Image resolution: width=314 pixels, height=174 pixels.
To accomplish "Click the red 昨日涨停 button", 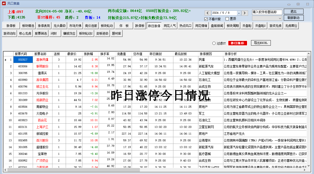I will tap(238, 43).
